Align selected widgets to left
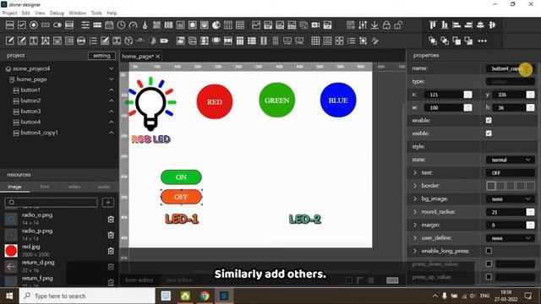Screen dimensions: 541x304 [456, 24]
